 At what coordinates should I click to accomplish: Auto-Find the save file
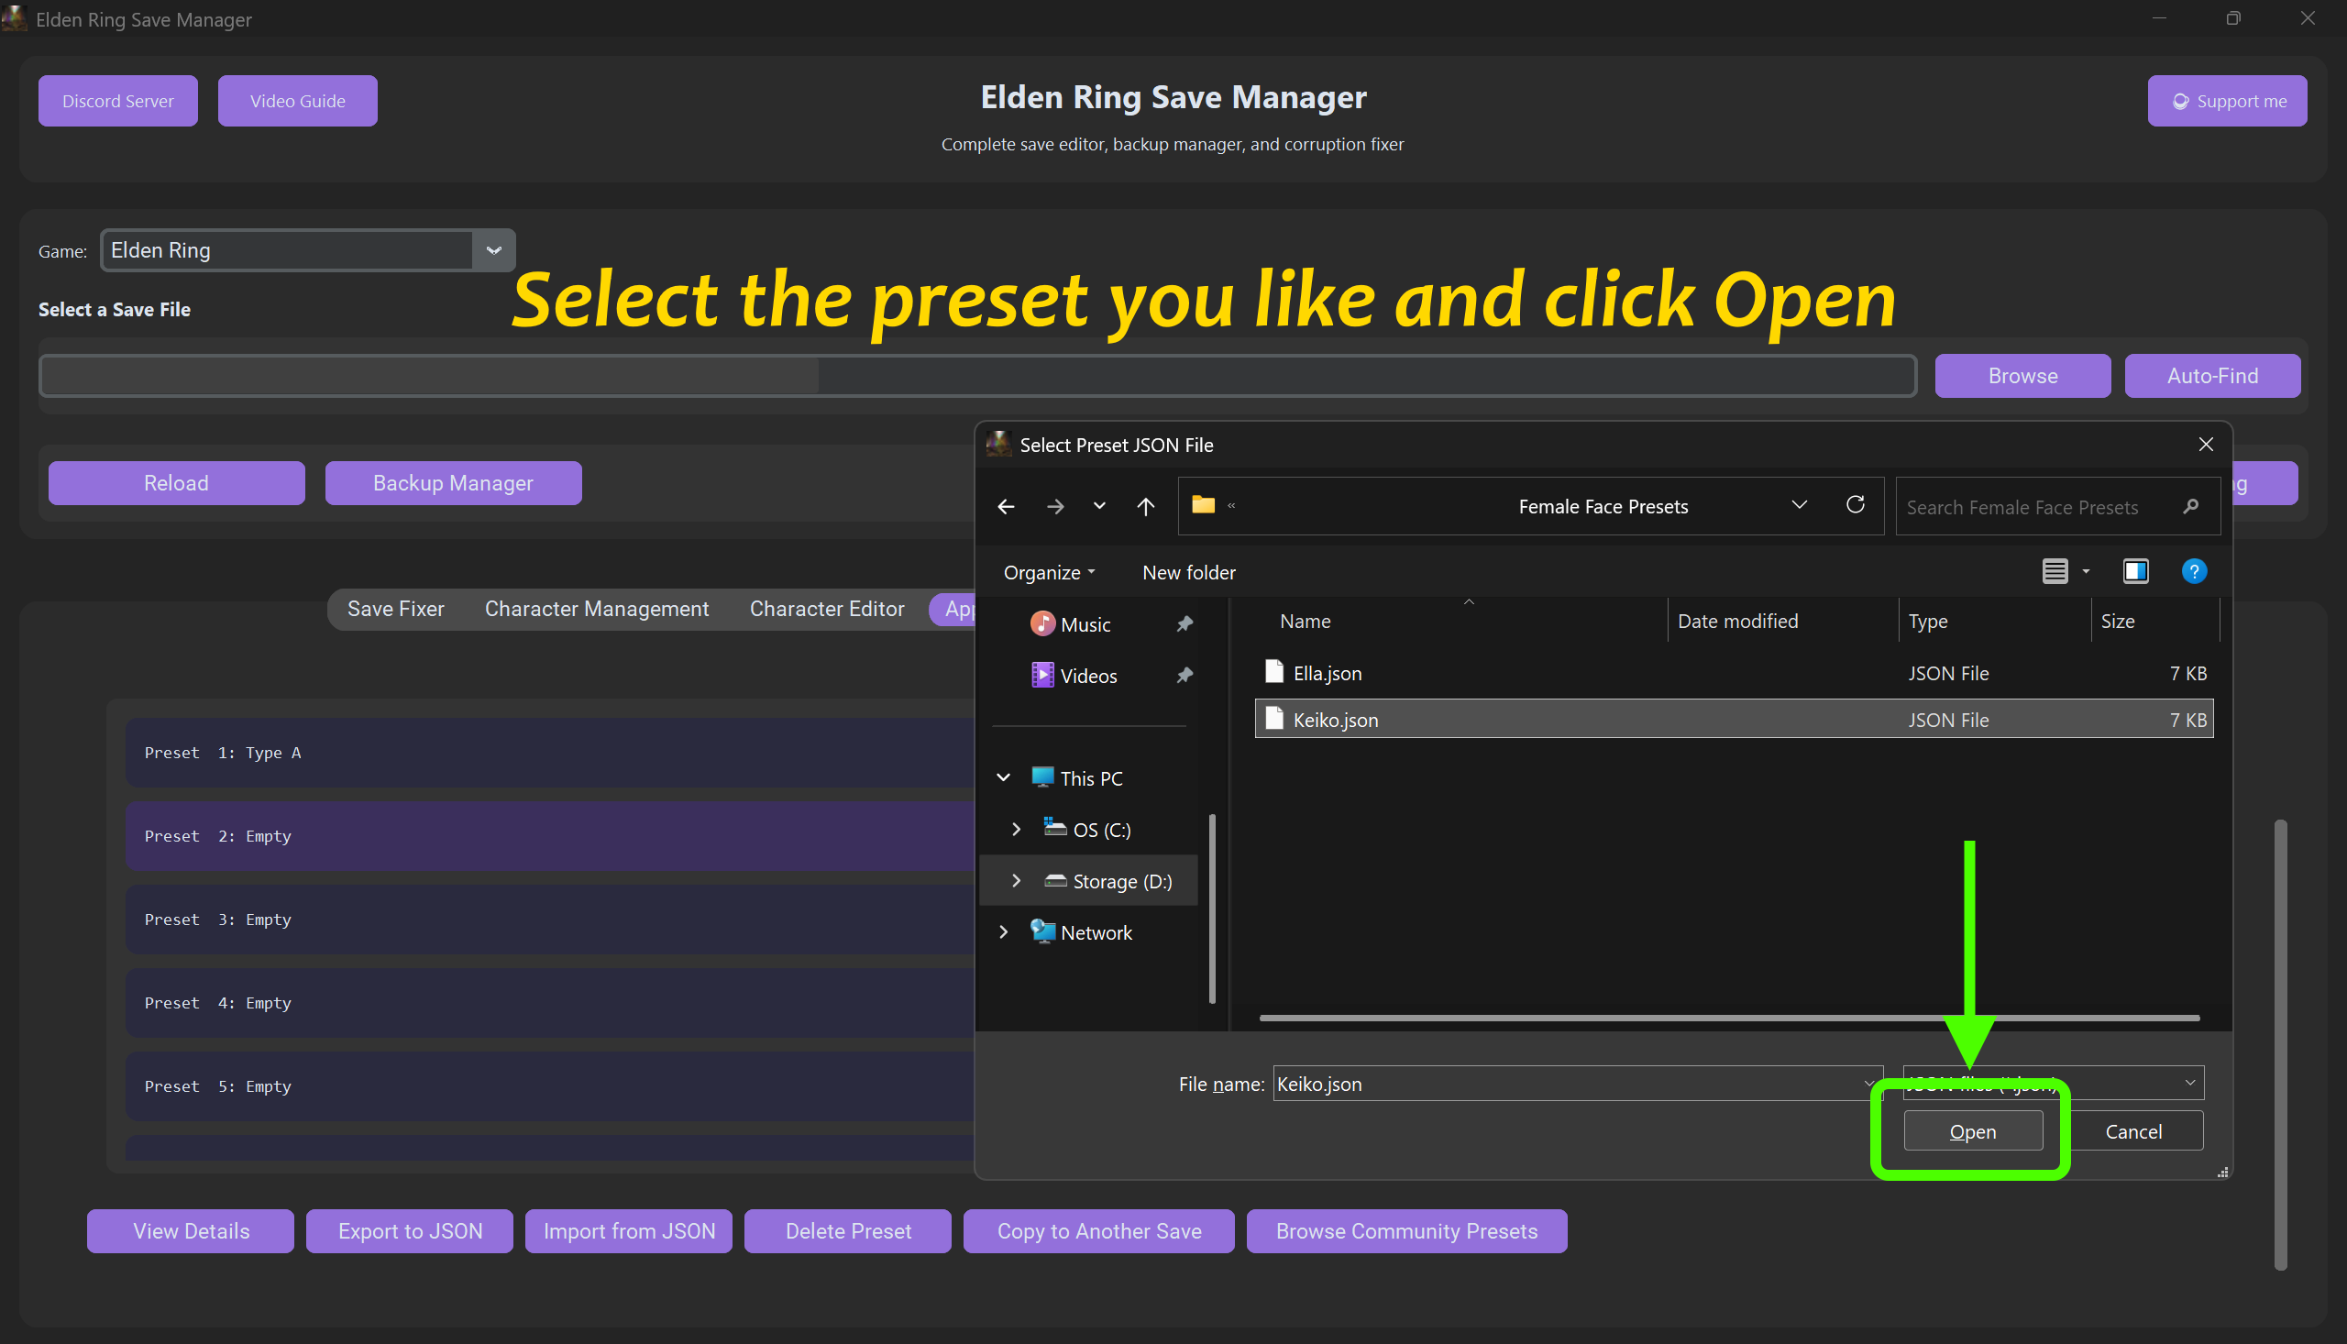(x=2212, y=376)
